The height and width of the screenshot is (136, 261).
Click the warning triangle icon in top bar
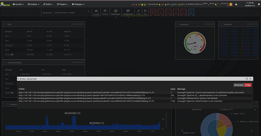(236, 4)
